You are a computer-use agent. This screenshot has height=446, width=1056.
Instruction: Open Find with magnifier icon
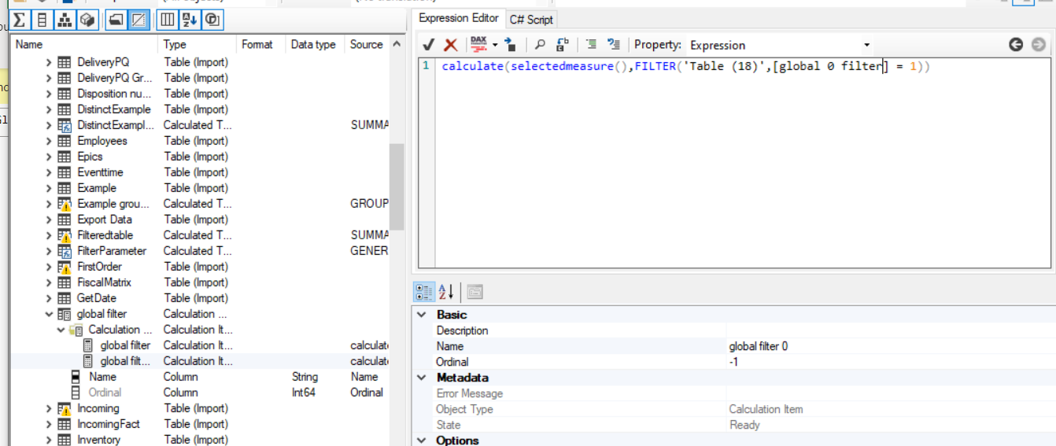[540, 45]
